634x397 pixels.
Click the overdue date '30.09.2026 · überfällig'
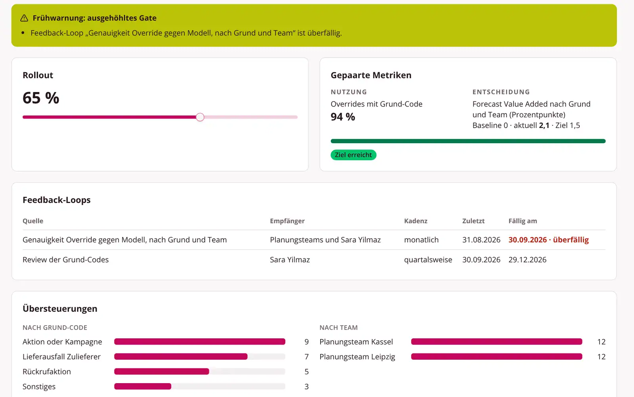point(548,240)
